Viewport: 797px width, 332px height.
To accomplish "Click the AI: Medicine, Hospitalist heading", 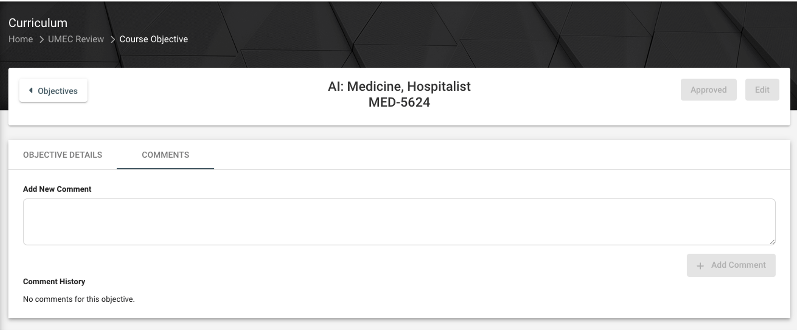I will 399,87.
